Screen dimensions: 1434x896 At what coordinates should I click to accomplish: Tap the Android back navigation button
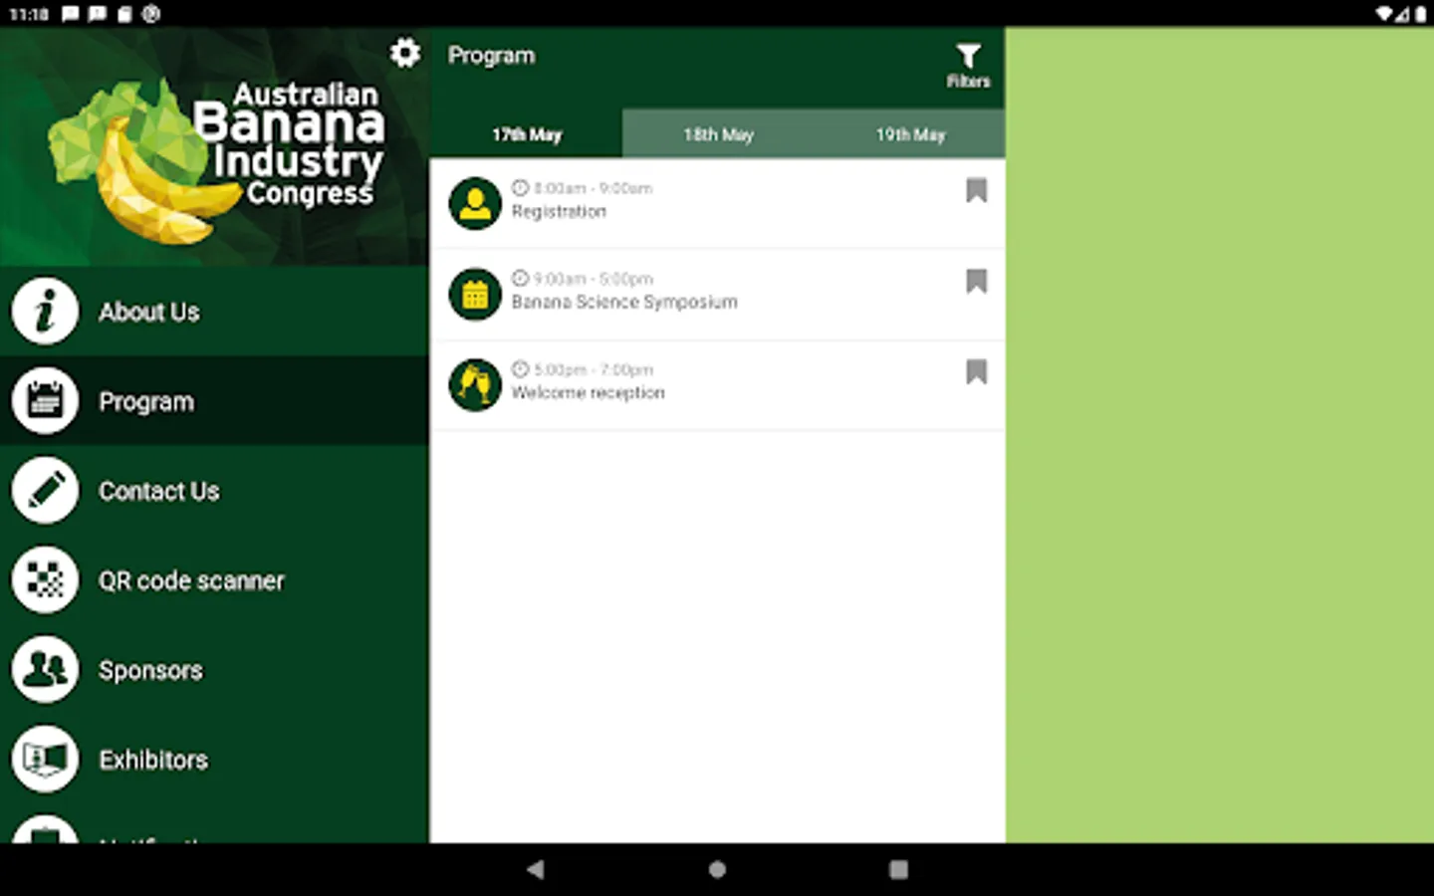pyautogui.click(x=536, y=869)
